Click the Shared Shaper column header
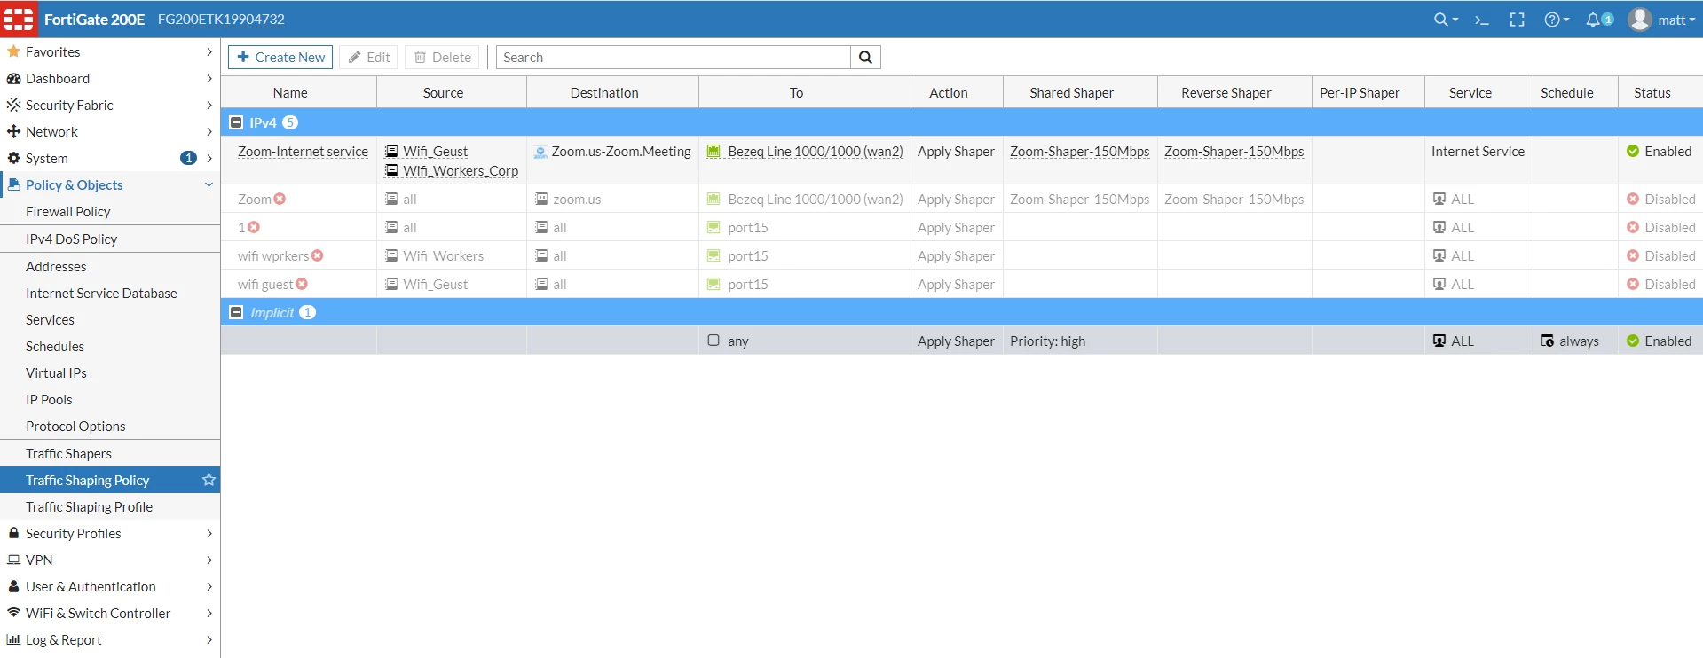Image resolution: width=1703 pixels, height=658 pixels. 1071,92
